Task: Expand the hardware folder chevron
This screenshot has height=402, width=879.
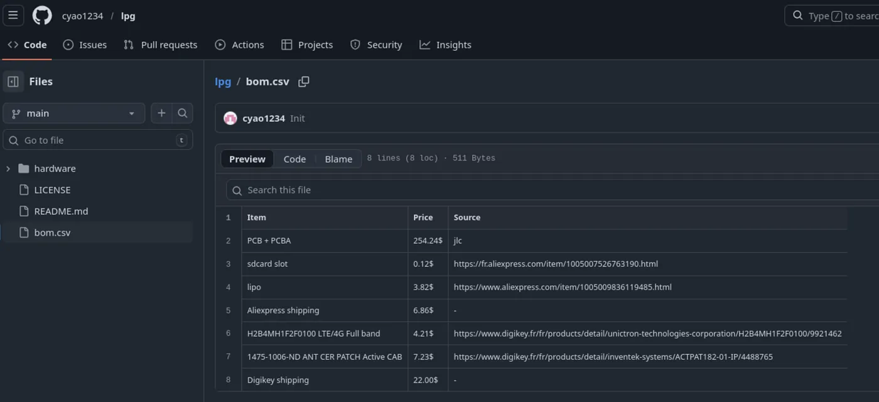Action: coord(8,168)
